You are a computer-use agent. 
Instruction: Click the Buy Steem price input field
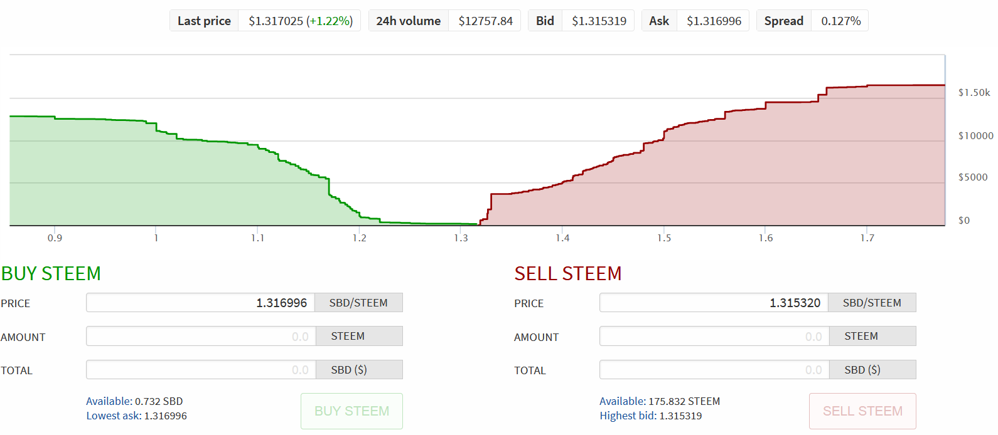[200, 303]
